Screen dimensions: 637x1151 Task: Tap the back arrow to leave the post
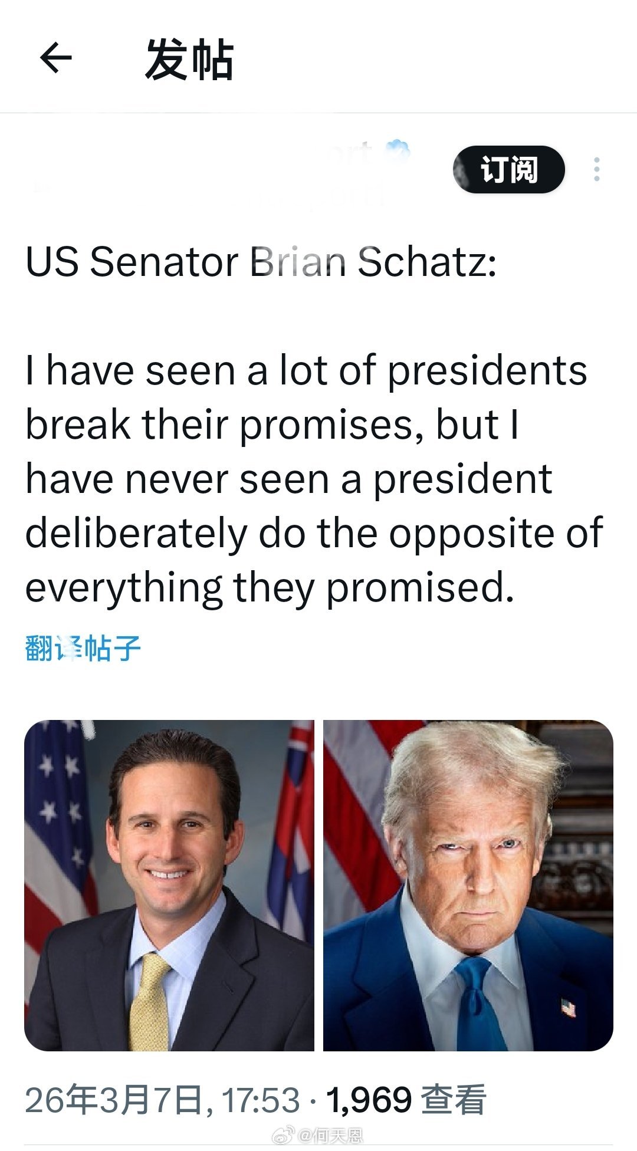56,58
